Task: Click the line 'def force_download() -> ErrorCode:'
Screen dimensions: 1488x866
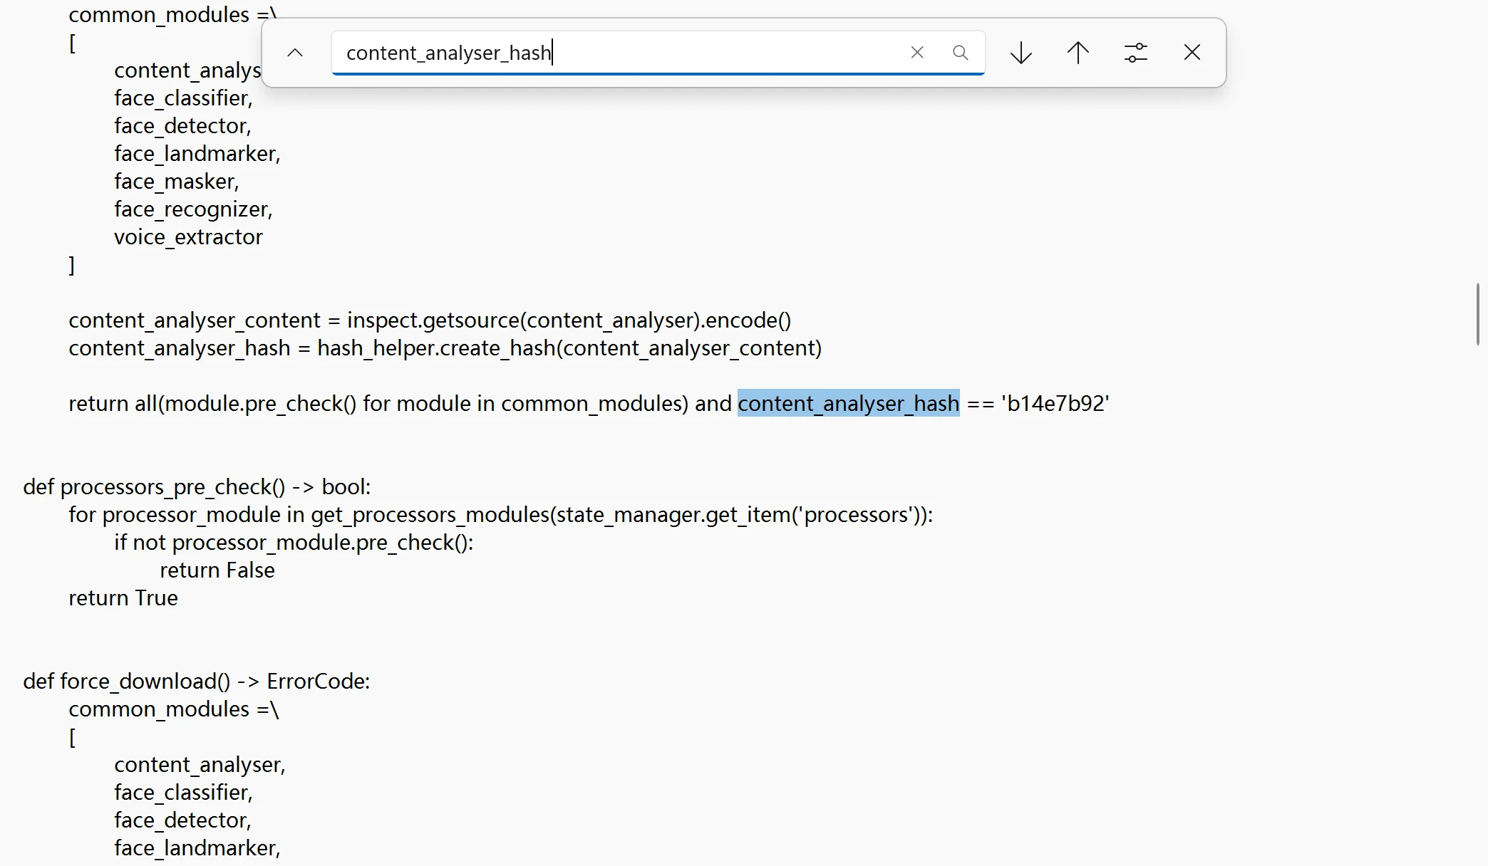Action: click(x=197, y=682)
